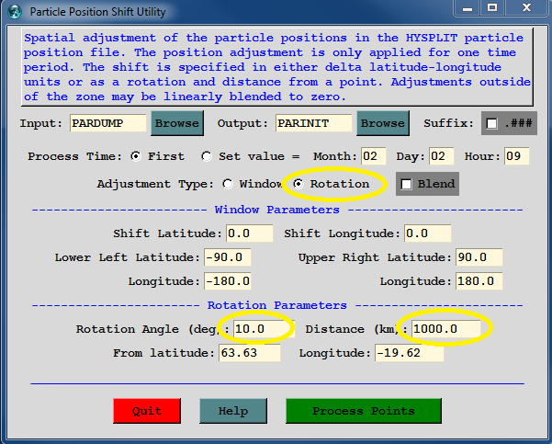This screenshot has width=552, height=444.
Task: Edit the Shift Longitude field
Action: click(x=427, y=233)
